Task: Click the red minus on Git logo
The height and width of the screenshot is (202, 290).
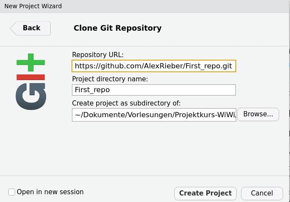Action: [31, 77]
